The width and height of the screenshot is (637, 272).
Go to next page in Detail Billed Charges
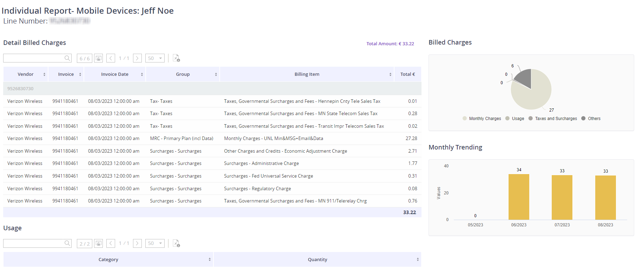138,58
